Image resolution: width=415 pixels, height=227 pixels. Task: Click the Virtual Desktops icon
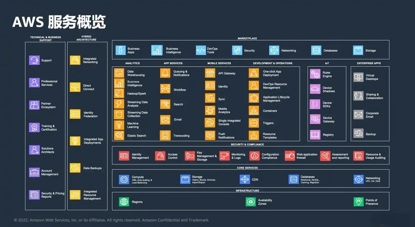(359, 77)
